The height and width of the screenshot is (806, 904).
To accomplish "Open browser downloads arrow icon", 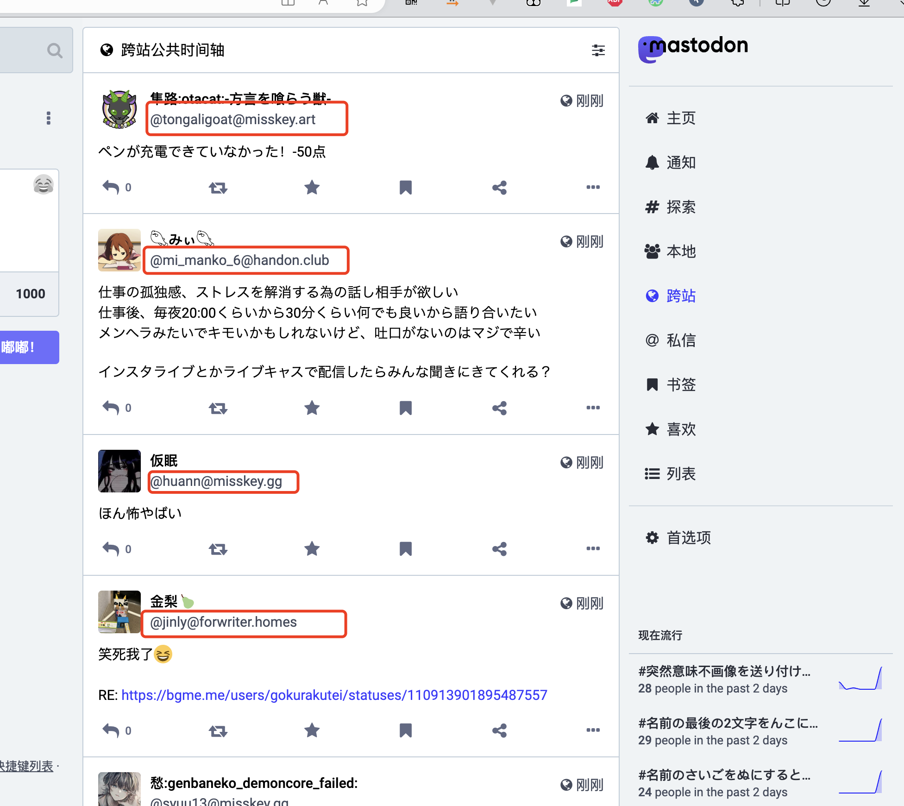I will 864,2.
